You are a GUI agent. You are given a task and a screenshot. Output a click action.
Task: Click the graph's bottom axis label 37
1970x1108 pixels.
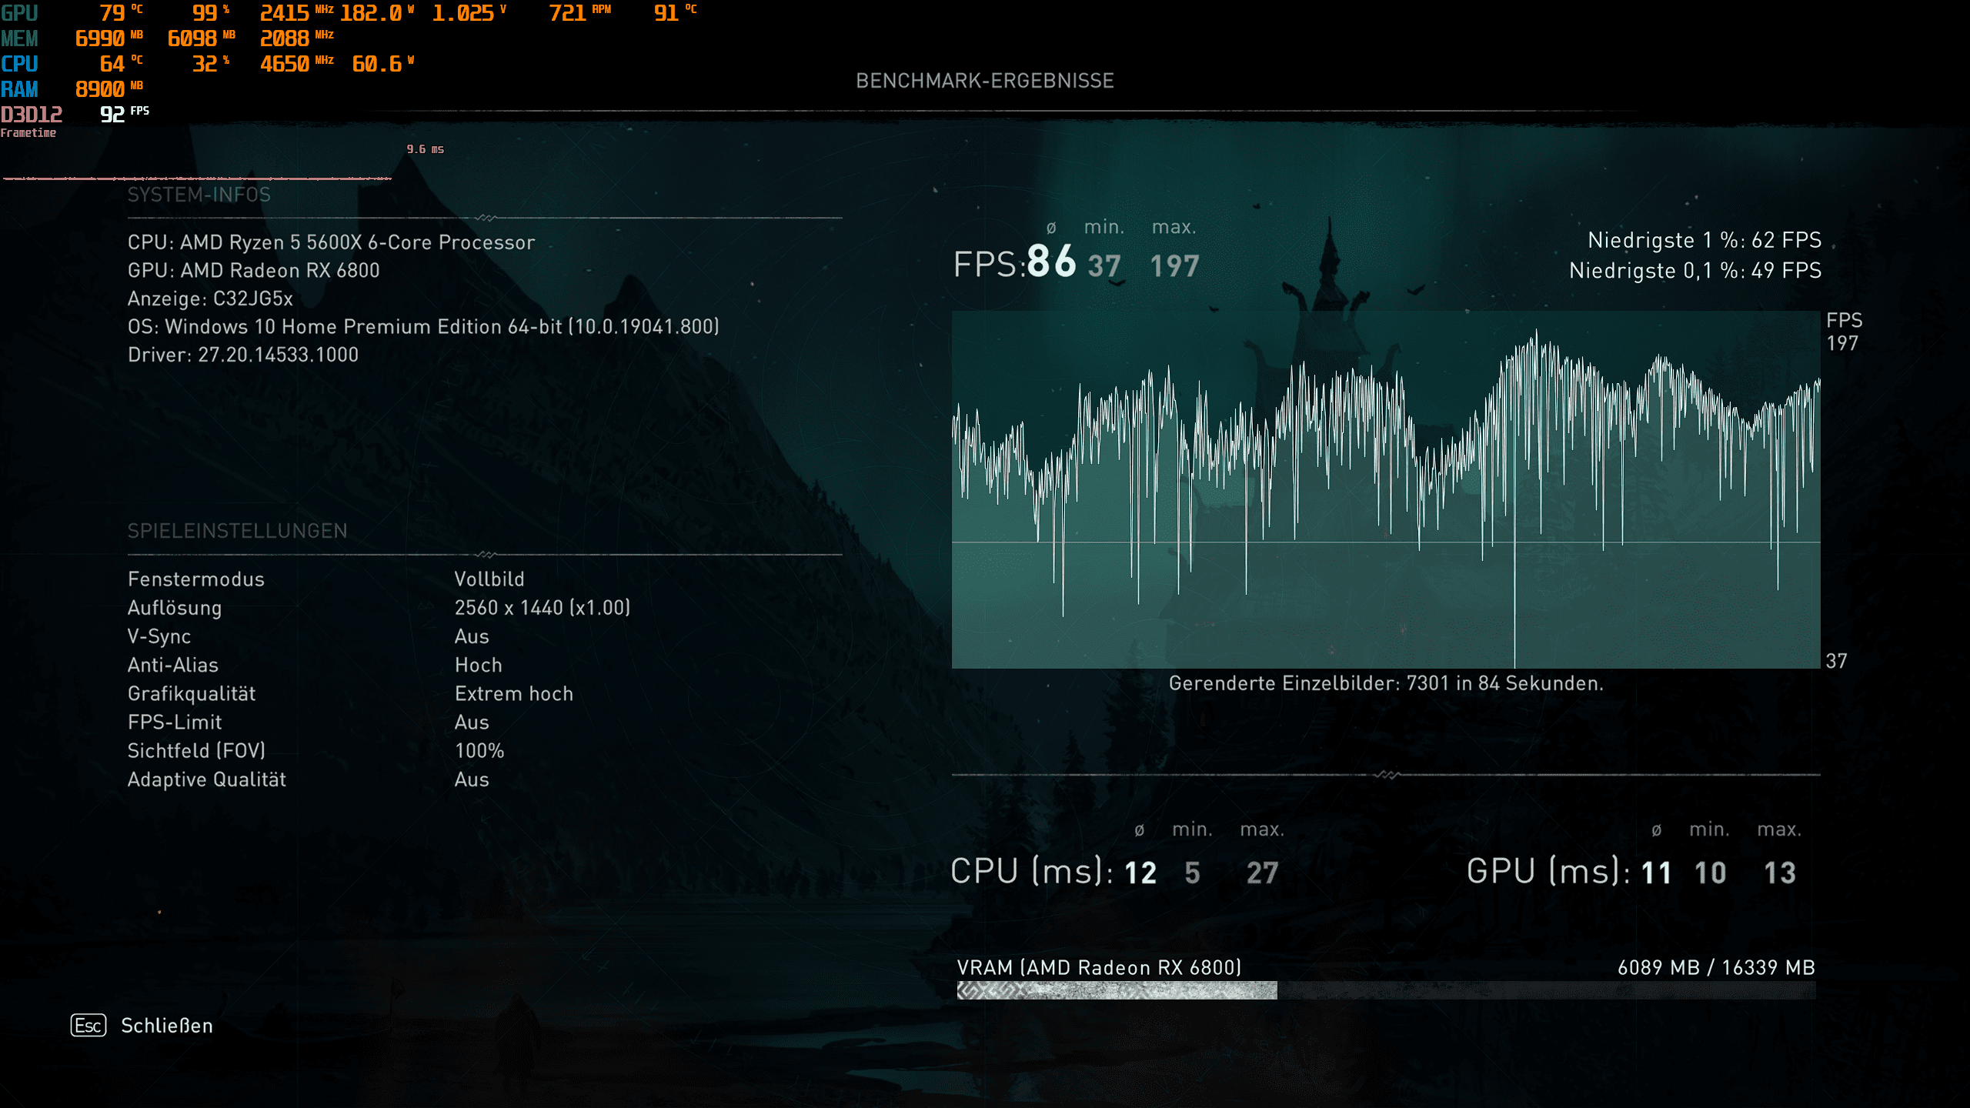click(x=1837, y=661)
